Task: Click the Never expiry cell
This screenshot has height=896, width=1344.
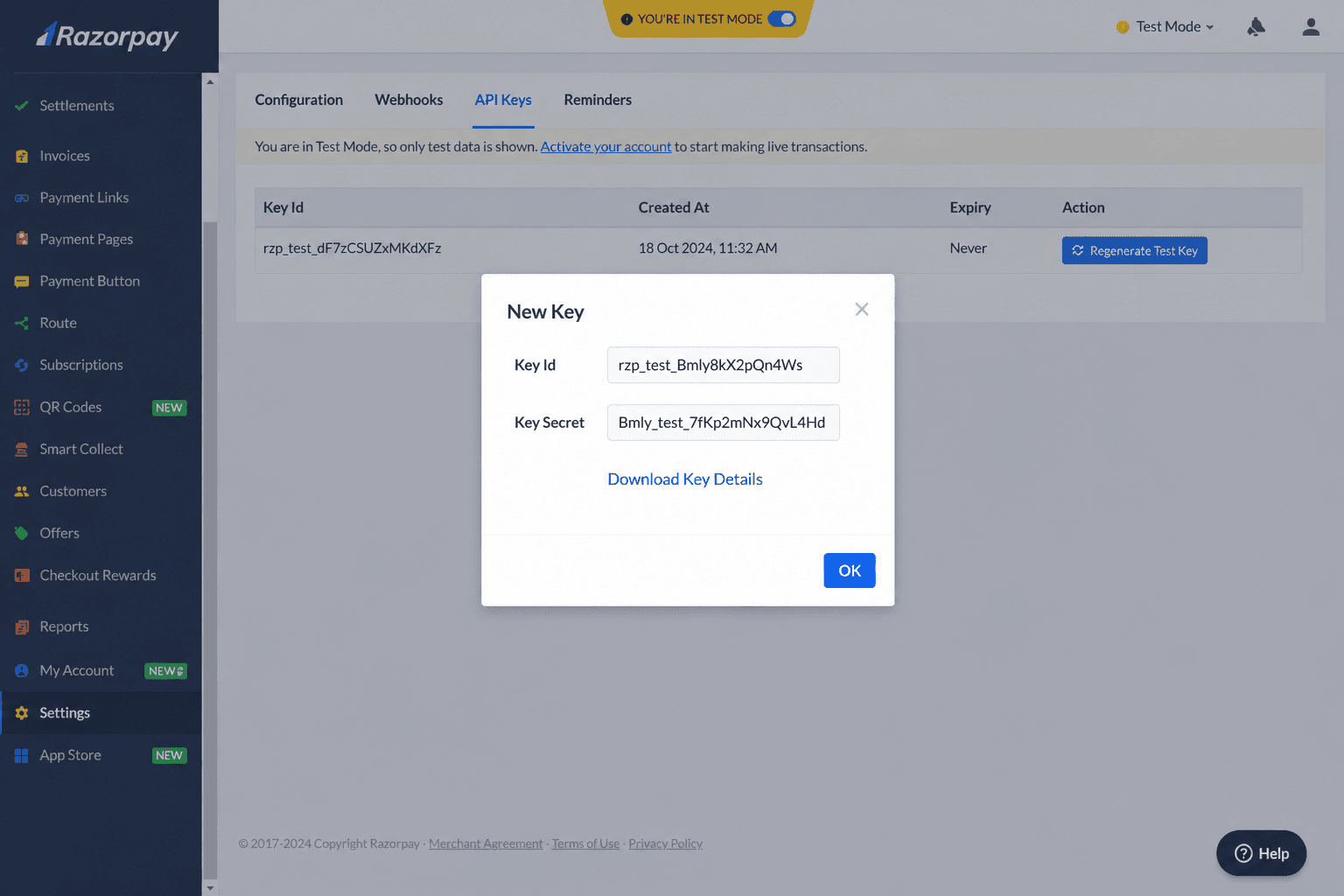Action: (968, 248)
